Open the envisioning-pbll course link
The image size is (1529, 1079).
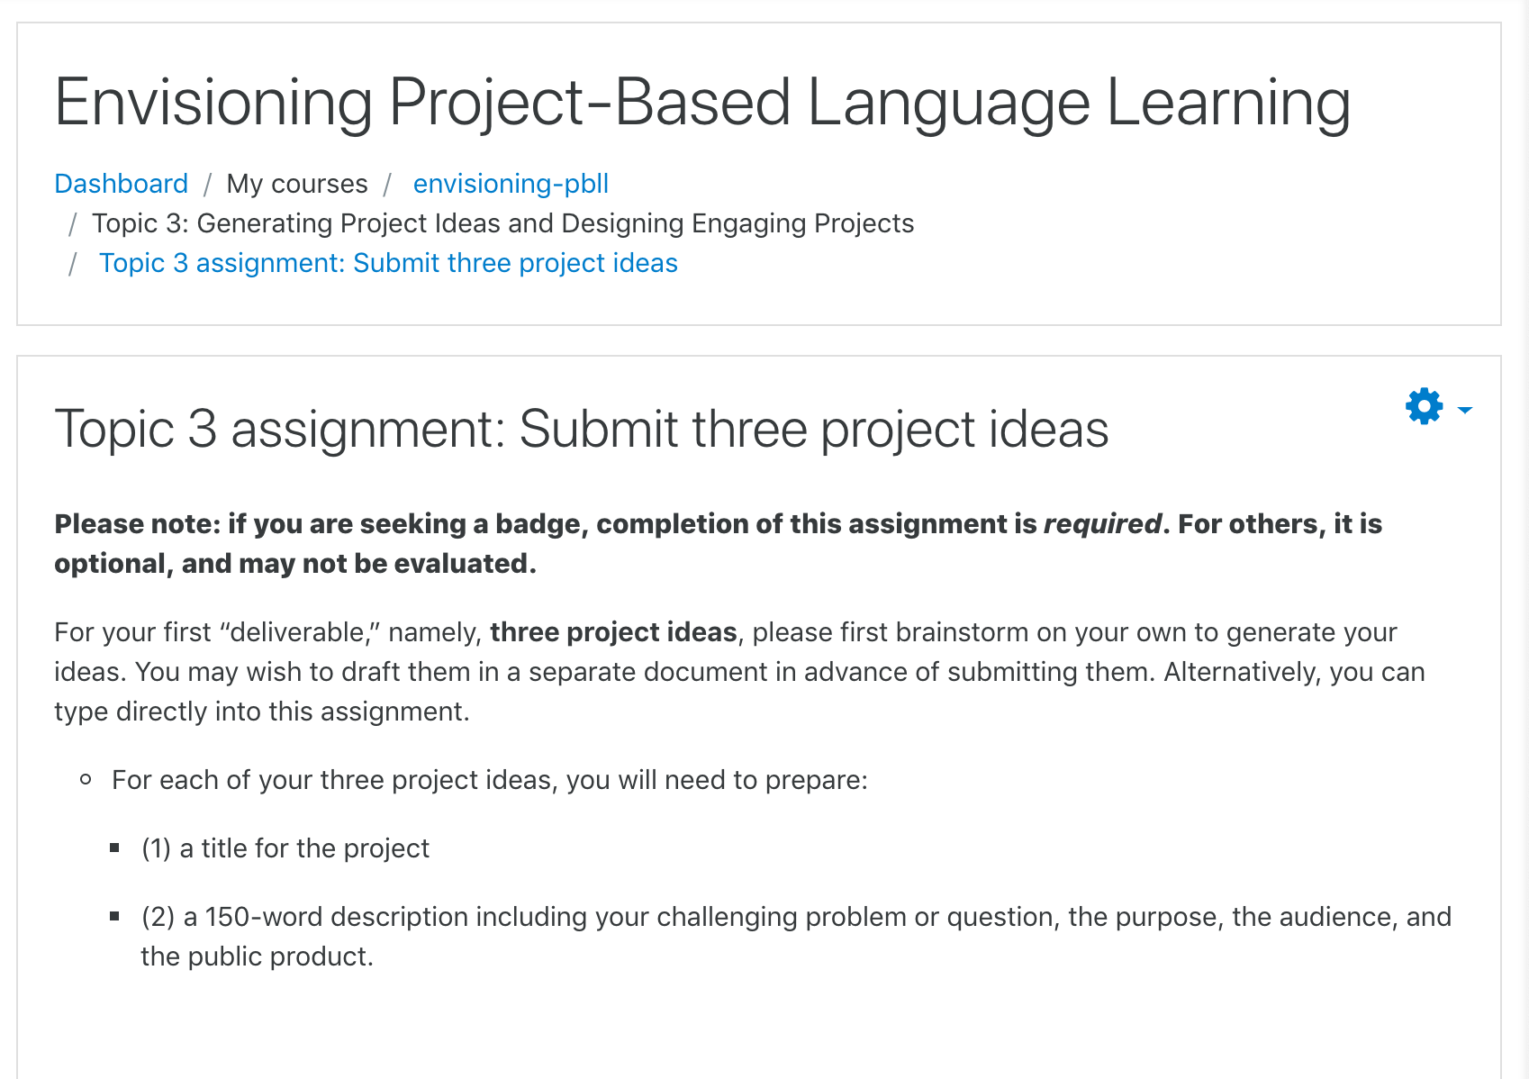click(511, 184)
